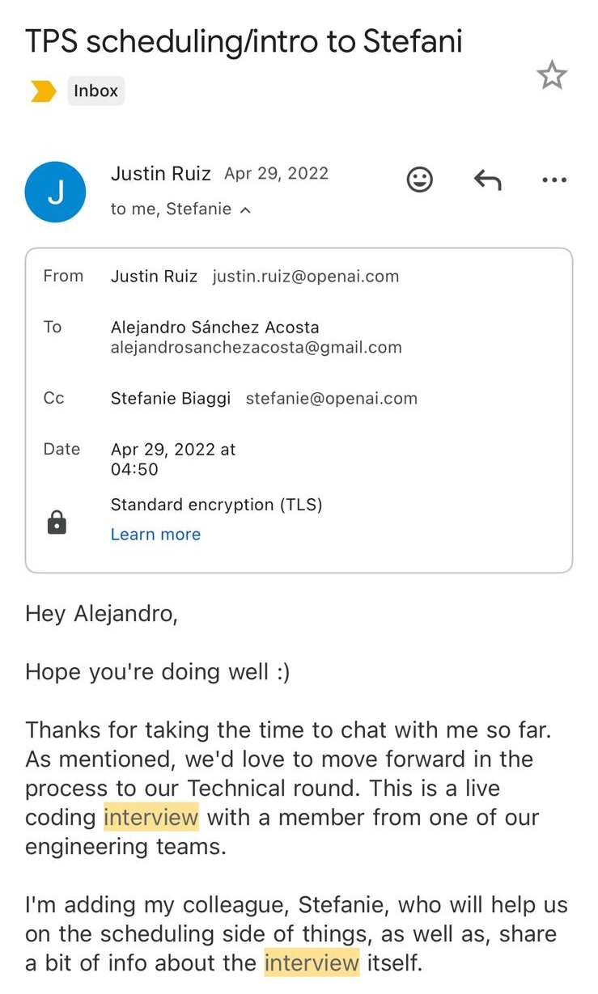Viewport: 598px width, 994px height.
Task: Click the Learn more link
Action: tap(155, 534)
